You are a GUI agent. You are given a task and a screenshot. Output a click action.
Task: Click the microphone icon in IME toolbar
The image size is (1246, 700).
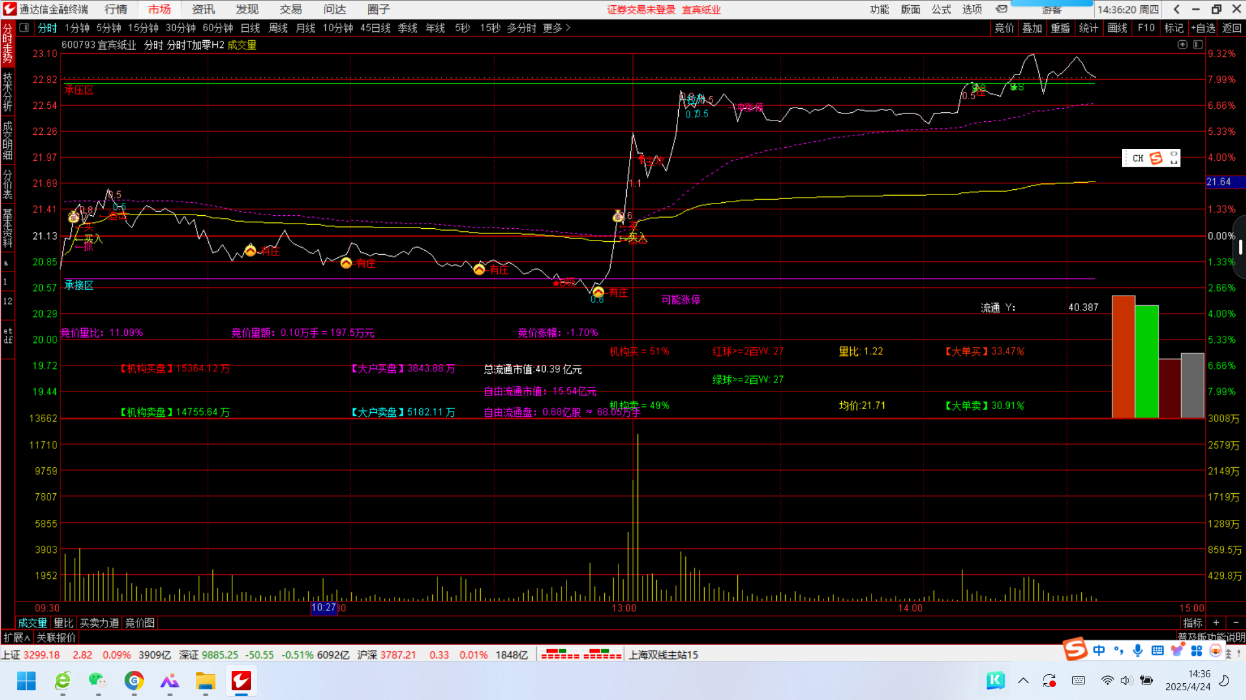click(1138, 650)
